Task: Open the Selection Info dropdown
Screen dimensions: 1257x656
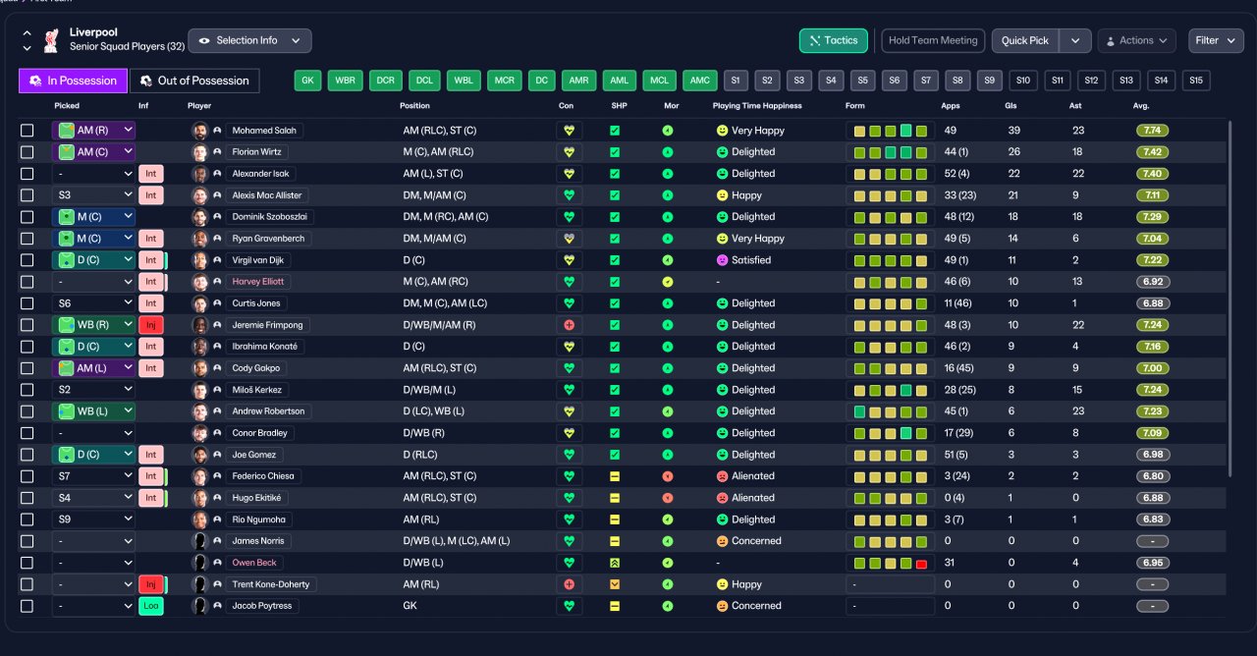Action: pyautogui.click(x=250, y=40)
